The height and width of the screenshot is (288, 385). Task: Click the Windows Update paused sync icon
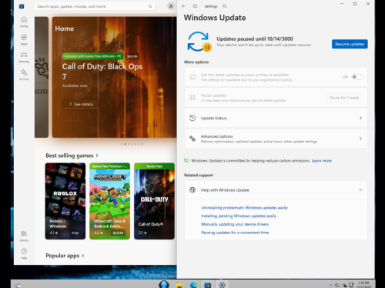coord(199,42)
